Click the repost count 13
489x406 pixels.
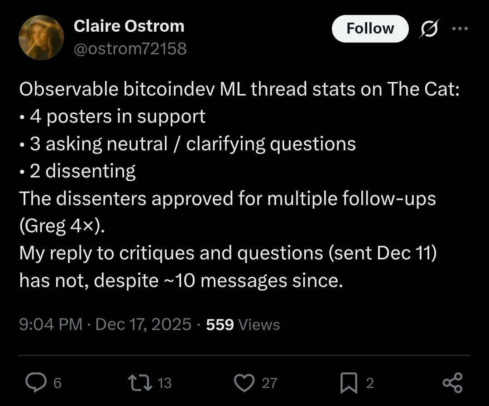tap(165, 383)
